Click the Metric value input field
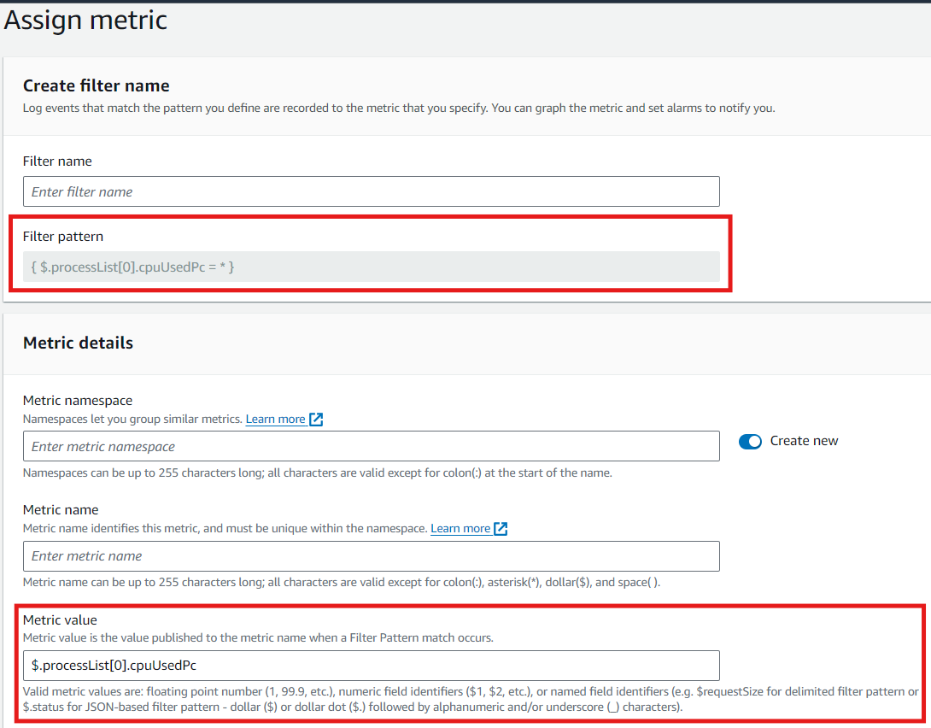Viewport: 931px width, 728px height. pyautogui.click(x=371, y=666)
